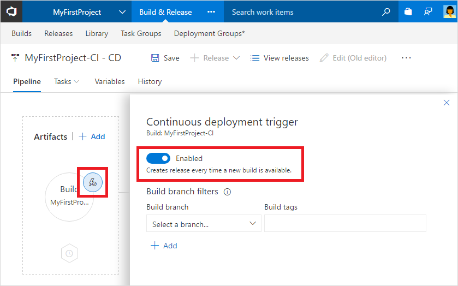Close the continuous deployment trigger panel
Image resolution: width=458 pixels, height=286 pixels.
(446, 103)
